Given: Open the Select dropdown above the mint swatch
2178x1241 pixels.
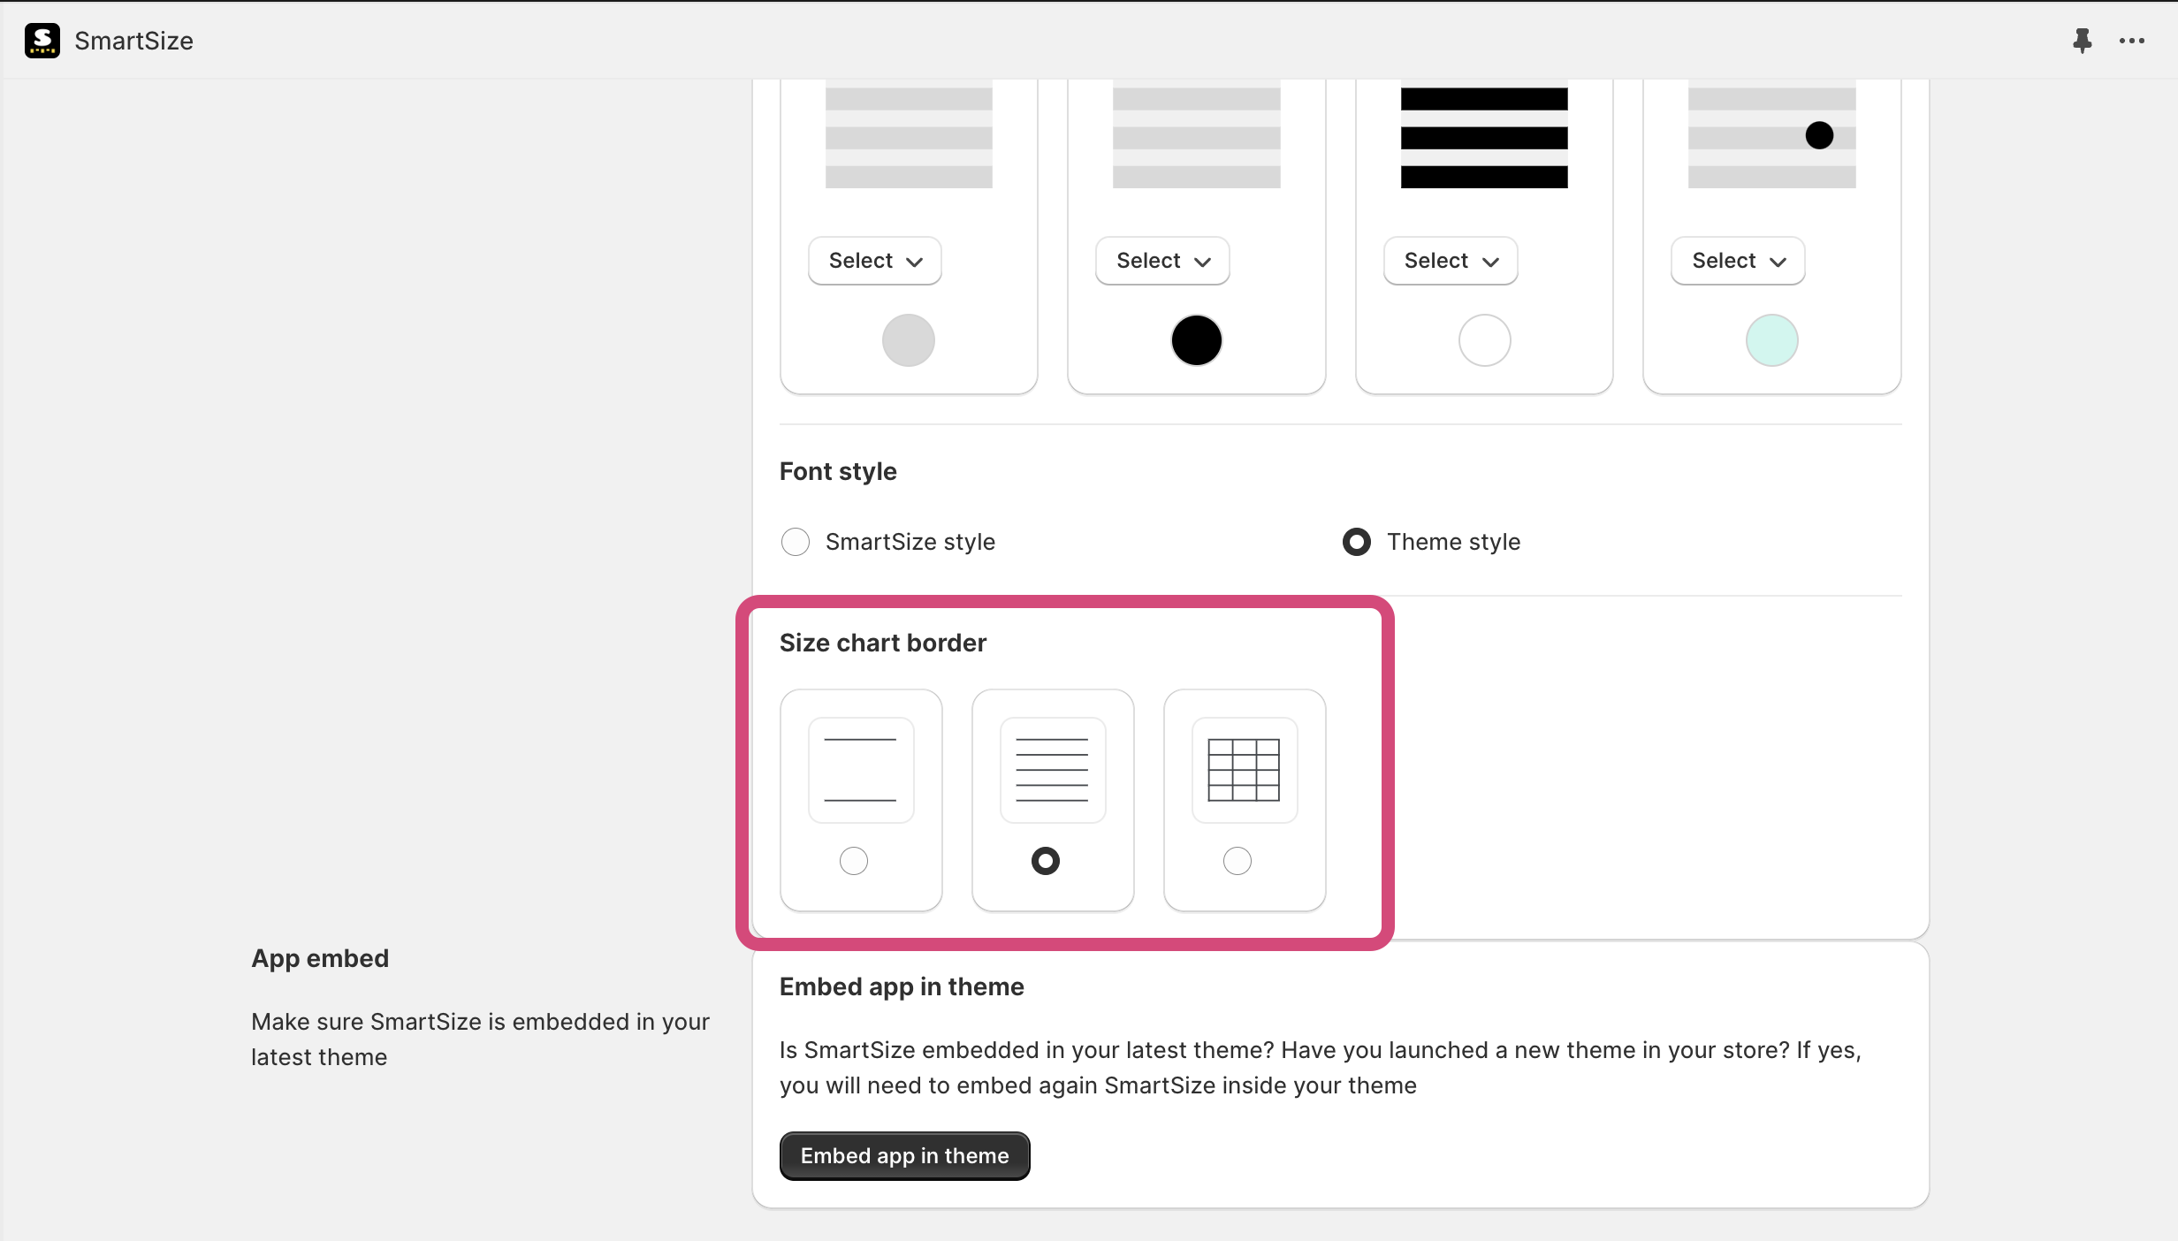Looking at the screenshot, I should 1738,261.
